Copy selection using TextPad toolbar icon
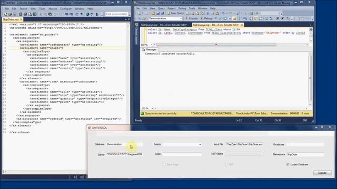Viewport: 337px width, 189px height. point(45,14)
